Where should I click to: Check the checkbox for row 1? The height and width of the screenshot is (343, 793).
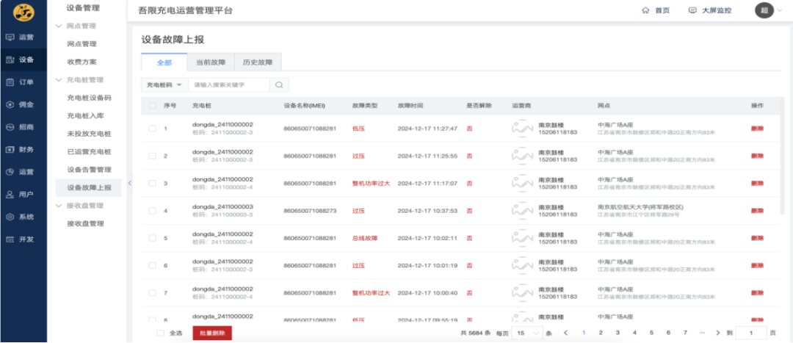152,129
